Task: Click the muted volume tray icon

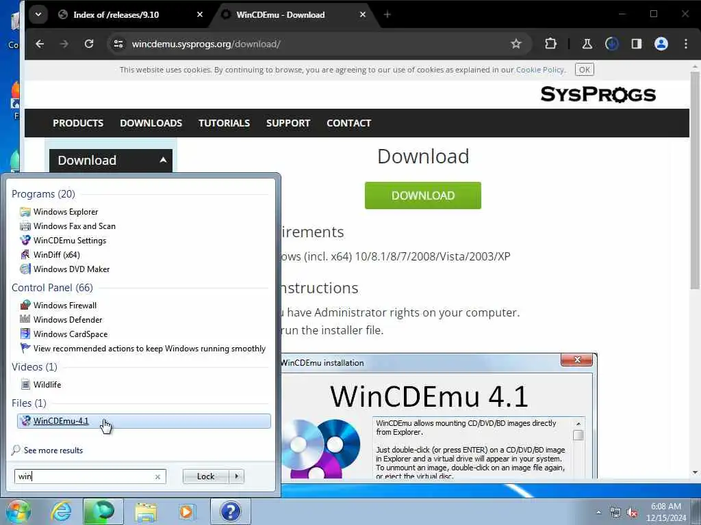Action: (x=632, y=513)
